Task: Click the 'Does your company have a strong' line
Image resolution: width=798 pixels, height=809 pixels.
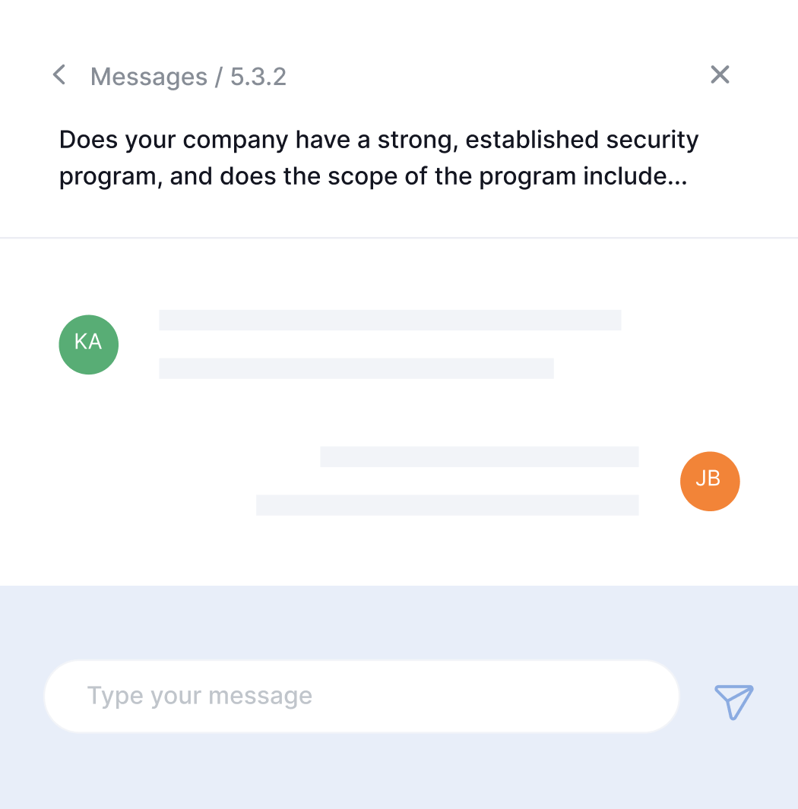Action: [379, 141]
